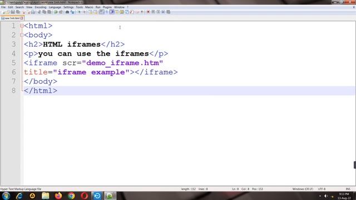Click the </body> closing tag on line 7
The width and height of the screenshot is (356, 200).
click(41, 82)
